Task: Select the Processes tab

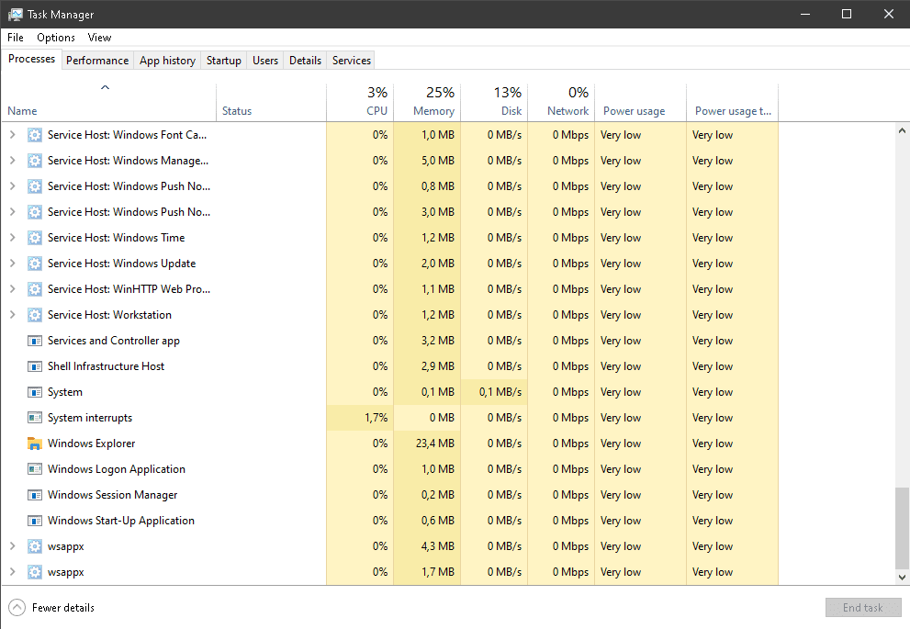Action: coord(31,59)
